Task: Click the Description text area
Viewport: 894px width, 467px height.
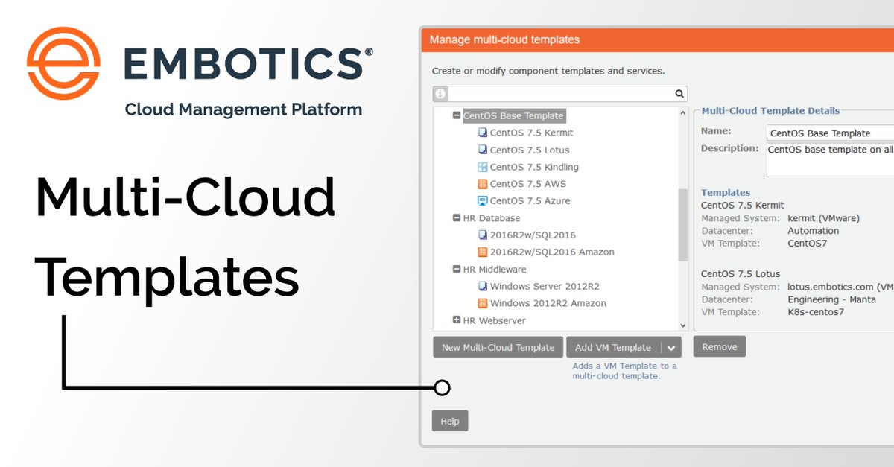Action: [x=830, y=160]
